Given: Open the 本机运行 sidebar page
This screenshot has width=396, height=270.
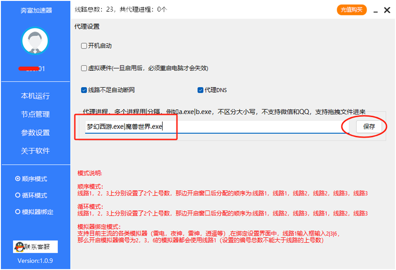Looking at the screenshot, I should tap(35, 96).
